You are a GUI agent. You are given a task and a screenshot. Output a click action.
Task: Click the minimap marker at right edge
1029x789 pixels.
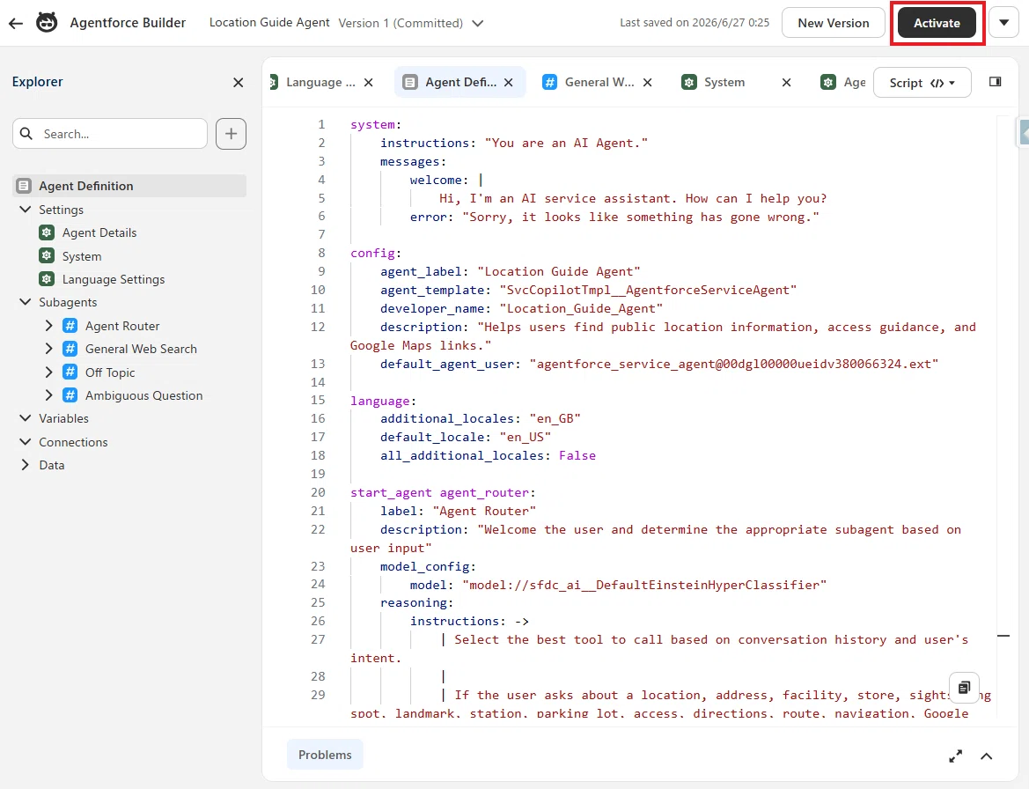click(x=1003, y=636)
